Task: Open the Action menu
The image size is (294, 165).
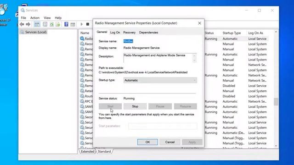Action: (x=35, y=18)
